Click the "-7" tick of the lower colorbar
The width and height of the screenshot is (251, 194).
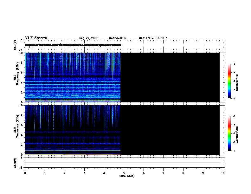coord(234,151)
